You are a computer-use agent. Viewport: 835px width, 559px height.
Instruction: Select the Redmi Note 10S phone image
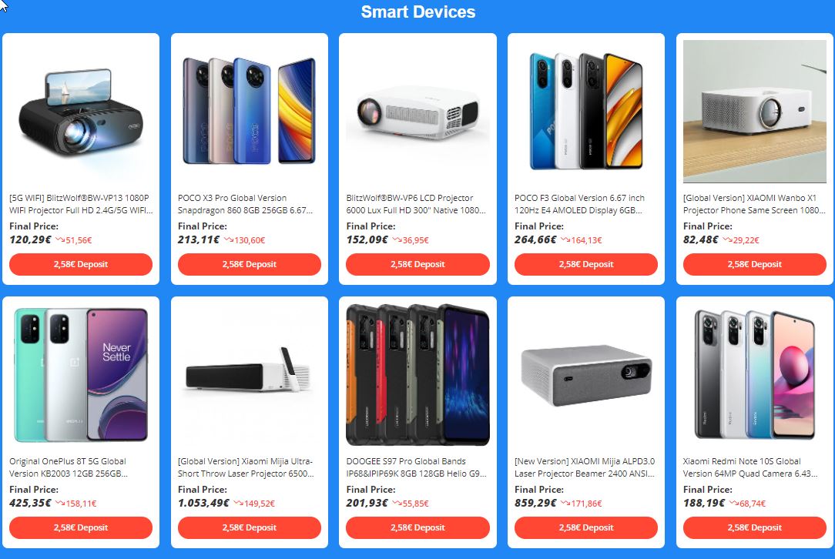click(x=755, y=375)
